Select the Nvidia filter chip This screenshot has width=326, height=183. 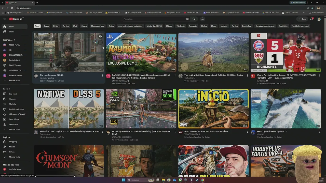(56, 26)
